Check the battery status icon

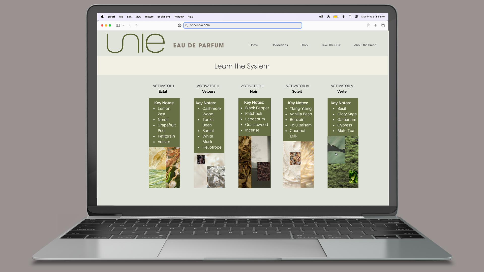pyautogui.click(x=336, y=17)
